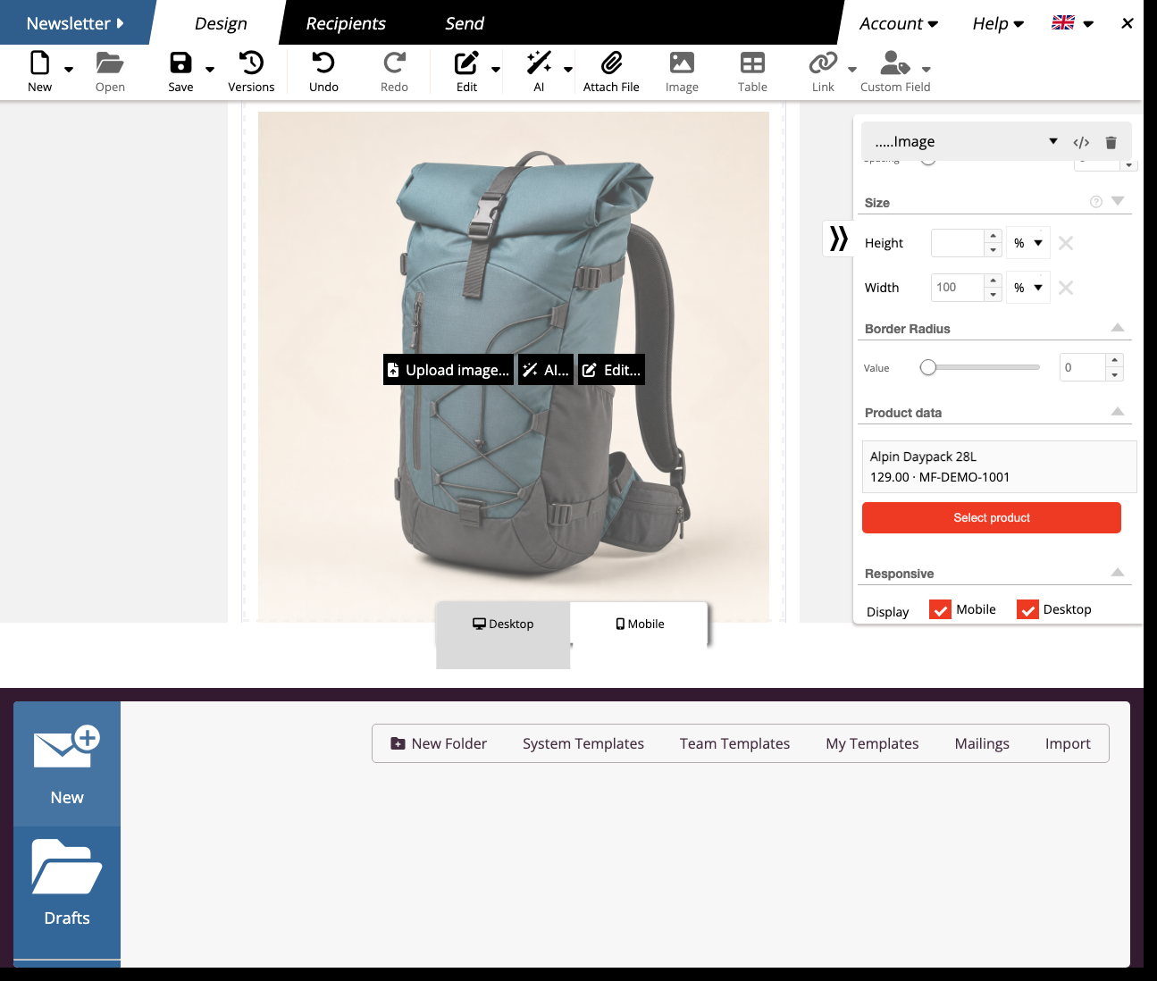This screenshot has height=981, width=1157.
Task: Open the Custom Field dropdown arrow
Action: [926, 69]
